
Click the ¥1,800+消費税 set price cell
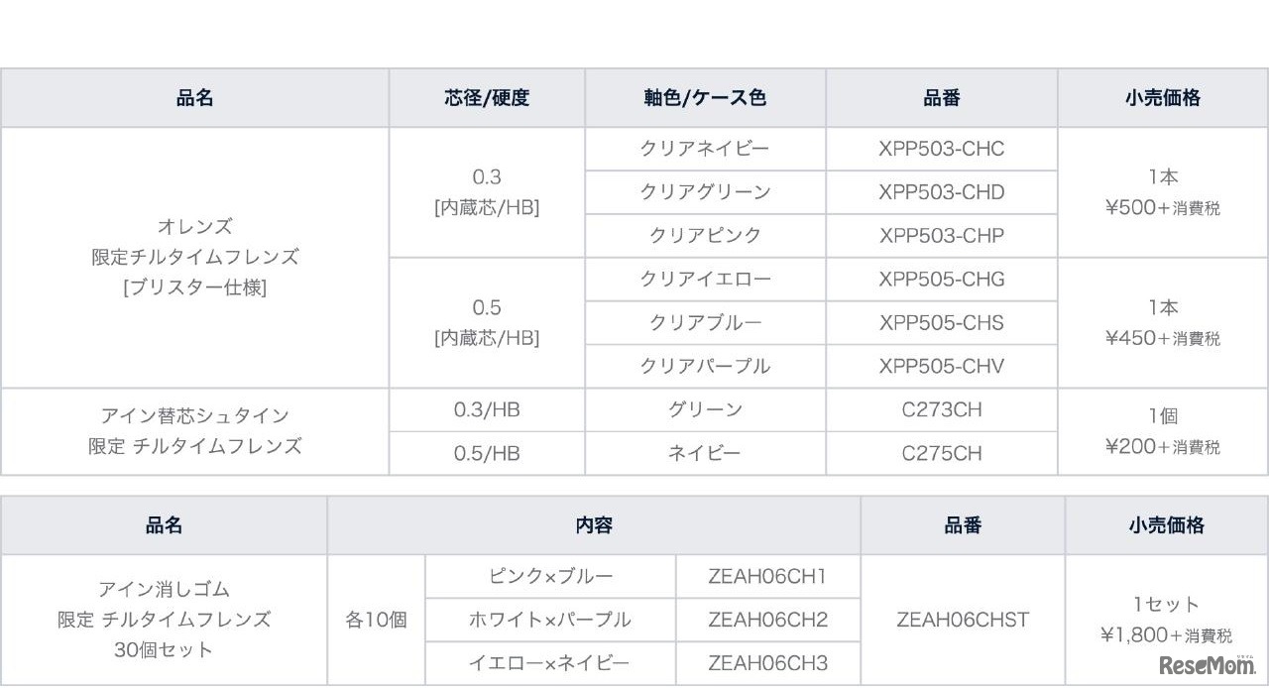[1165, 620]
